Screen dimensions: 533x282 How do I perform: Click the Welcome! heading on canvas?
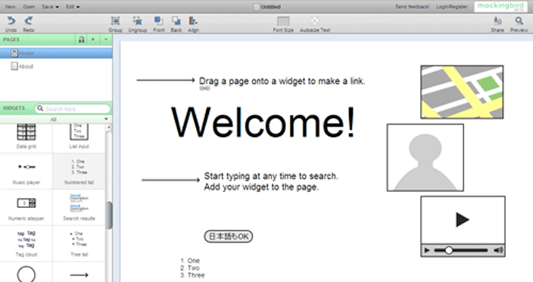click(x=263, y=122)
